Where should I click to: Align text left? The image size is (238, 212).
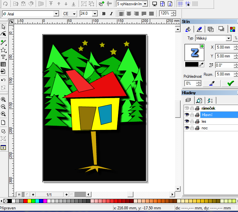121,14
